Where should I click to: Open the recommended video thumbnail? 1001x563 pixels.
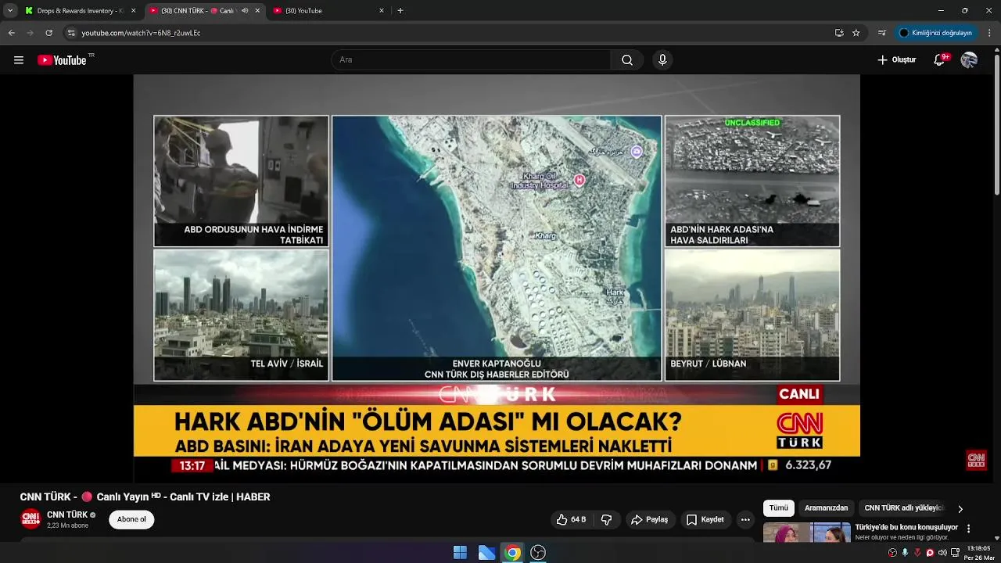806,533
